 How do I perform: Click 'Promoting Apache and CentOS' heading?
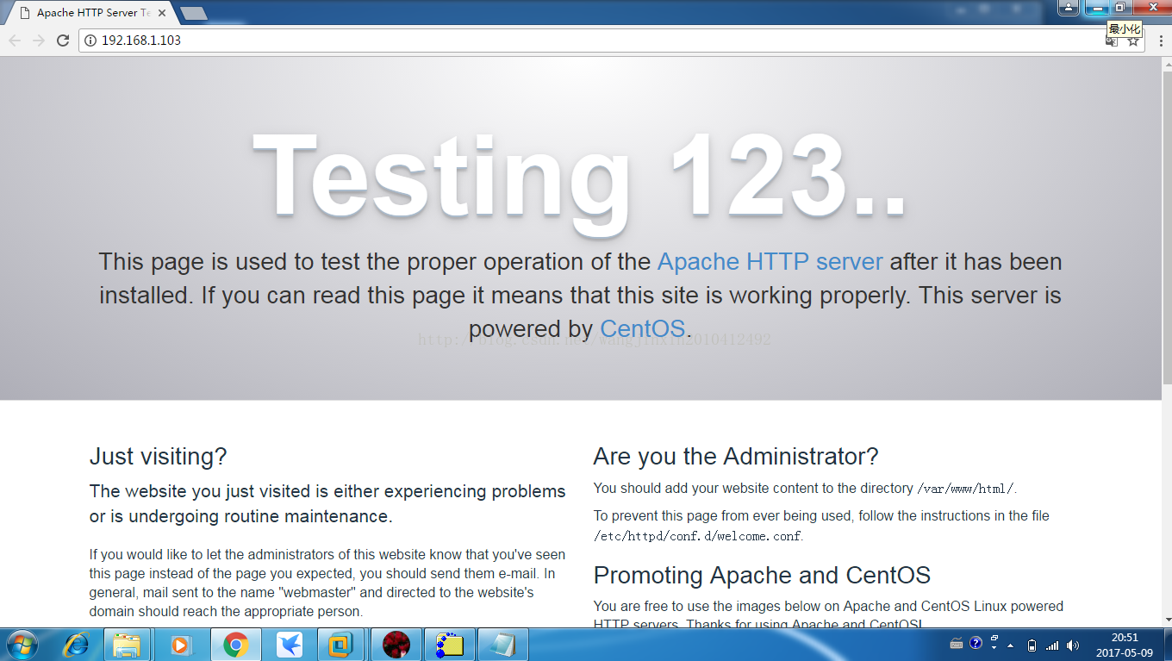pyautogui.click(x=762, y=575)
